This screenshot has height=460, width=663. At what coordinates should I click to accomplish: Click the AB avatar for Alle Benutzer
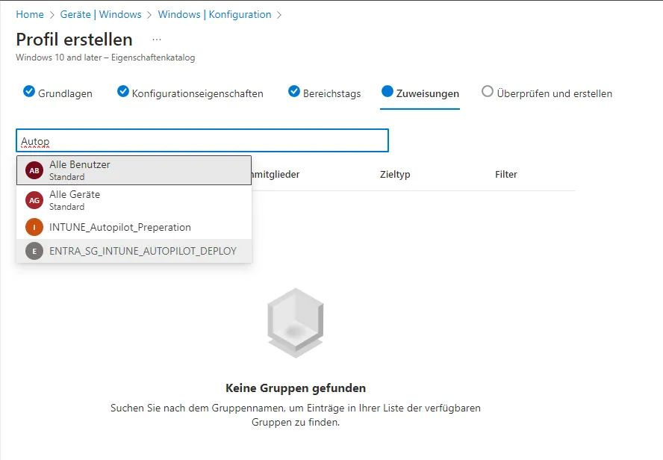(x=34, y=170)
